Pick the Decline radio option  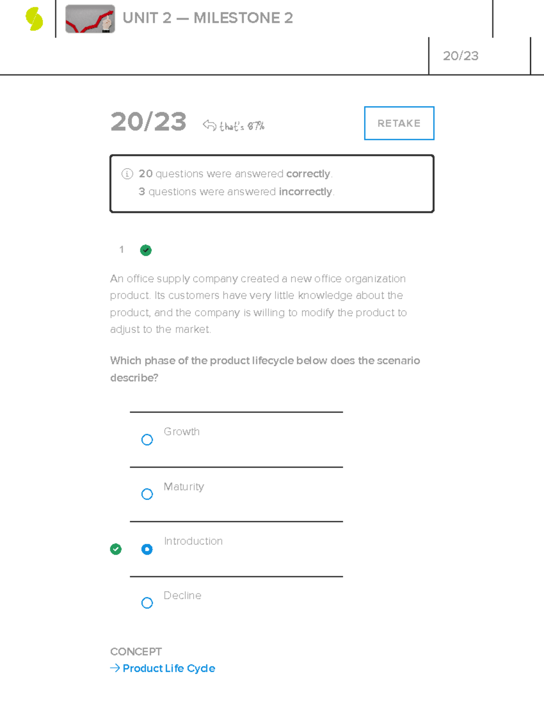(x=147, y=603)
